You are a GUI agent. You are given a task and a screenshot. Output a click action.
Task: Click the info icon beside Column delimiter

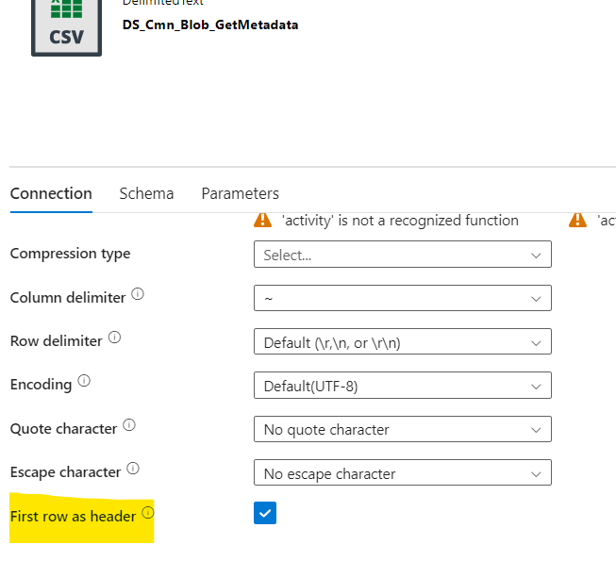[x=138, y=295]
